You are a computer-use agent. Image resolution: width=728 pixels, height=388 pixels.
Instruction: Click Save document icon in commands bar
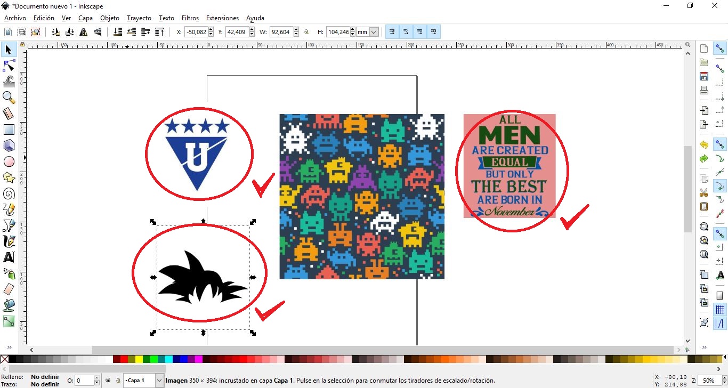click(704, 76)
